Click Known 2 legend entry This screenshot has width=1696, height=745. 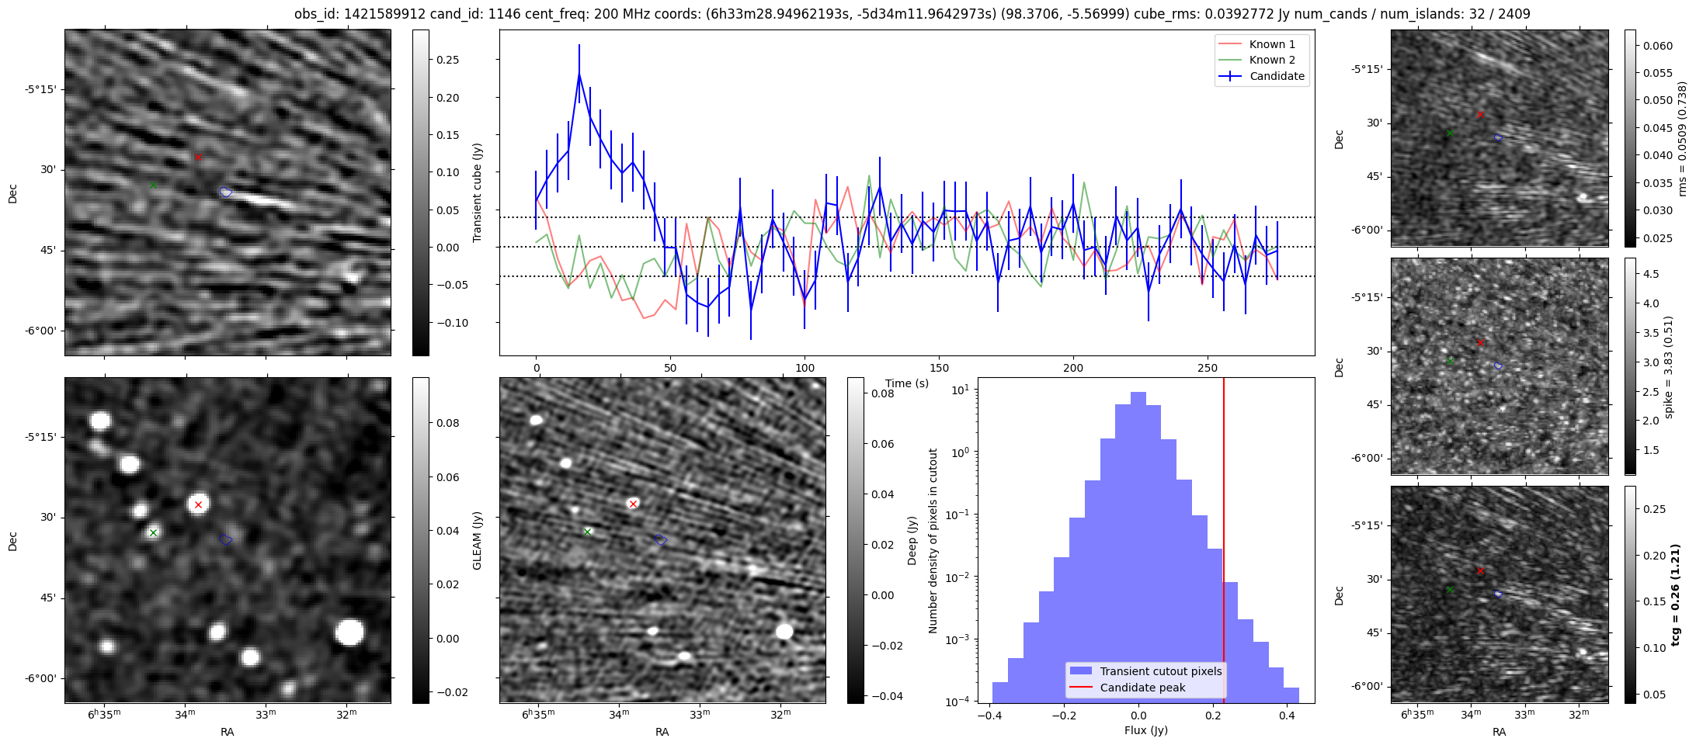[x=1271, y=60]
